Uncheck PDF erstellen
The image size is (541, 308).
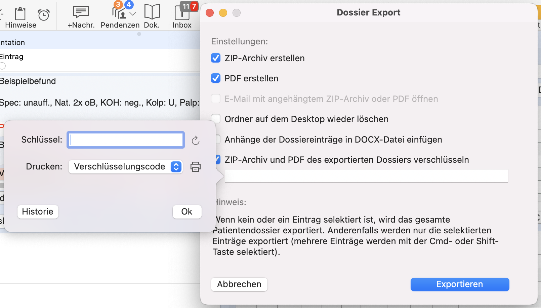(216, 78)
